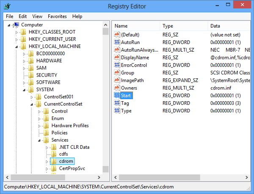
Task: Click the BCD00000000 folder icon
Action: [31, 53]
